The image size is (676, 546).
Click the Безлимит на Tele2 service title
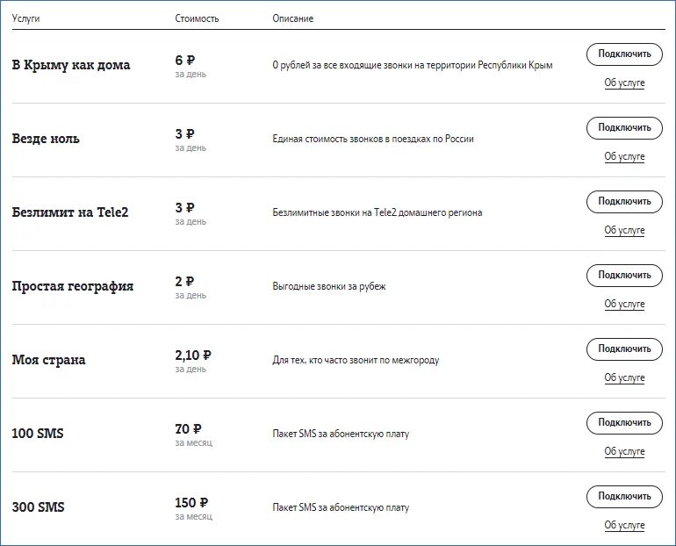(70, 212)
